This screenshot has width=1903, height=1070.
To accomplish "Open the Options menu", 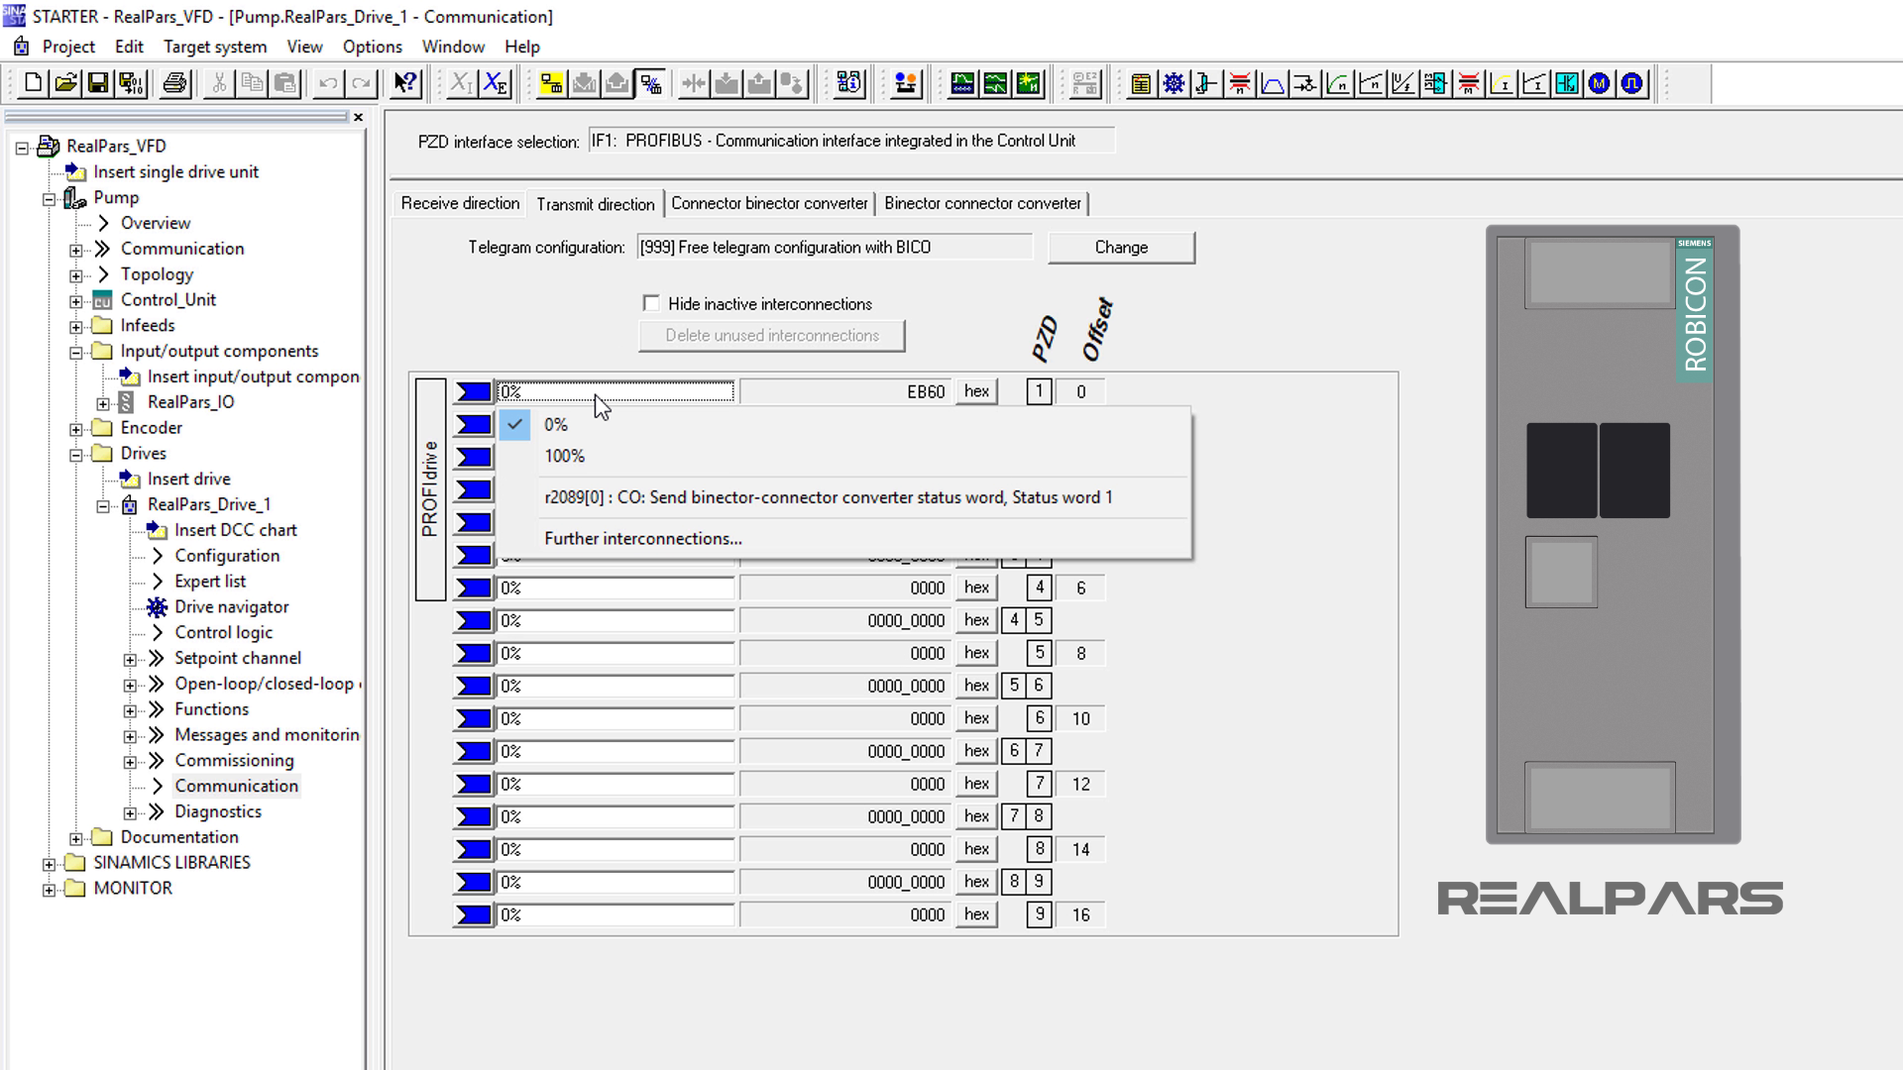I will [372, 47].
